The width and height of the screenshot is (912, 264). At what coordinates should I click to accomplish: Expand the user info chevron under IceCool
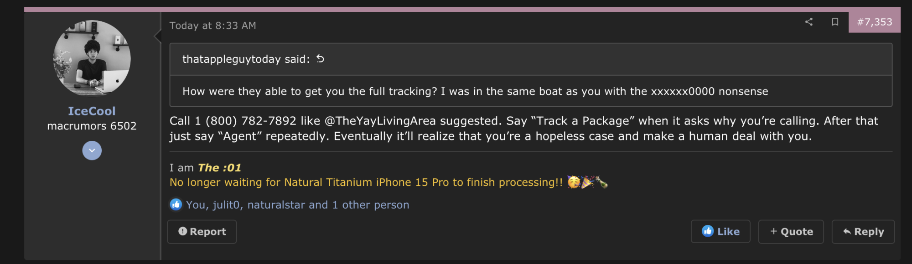pos(92,150)
